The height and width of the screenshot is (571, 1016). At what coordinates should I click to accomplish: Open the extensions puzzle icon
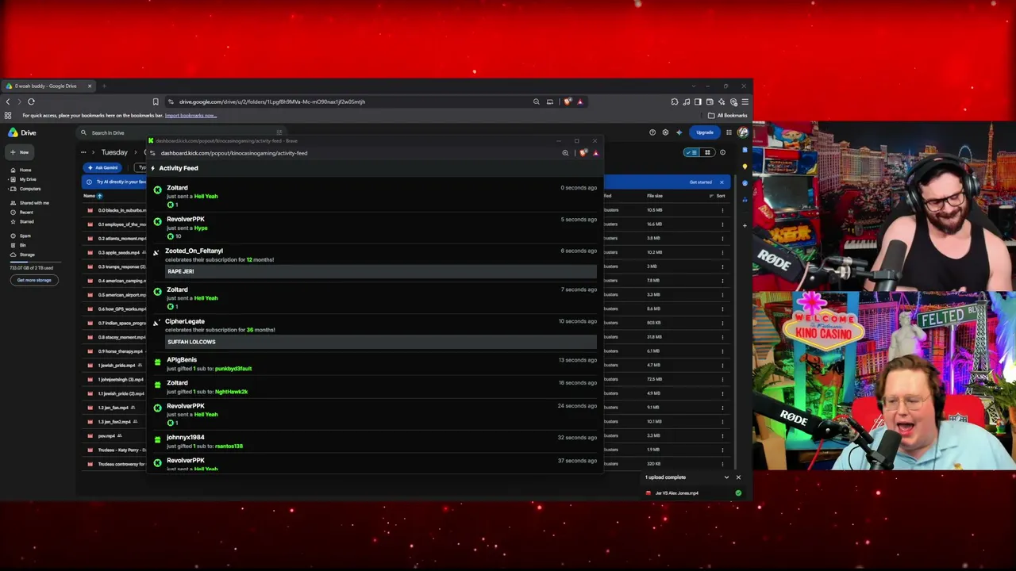[x=675, y=102]
